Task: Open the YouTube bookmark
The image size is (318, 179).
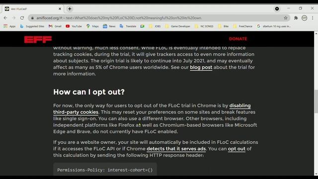Action: pyautogui.click(x=74, y=26)
